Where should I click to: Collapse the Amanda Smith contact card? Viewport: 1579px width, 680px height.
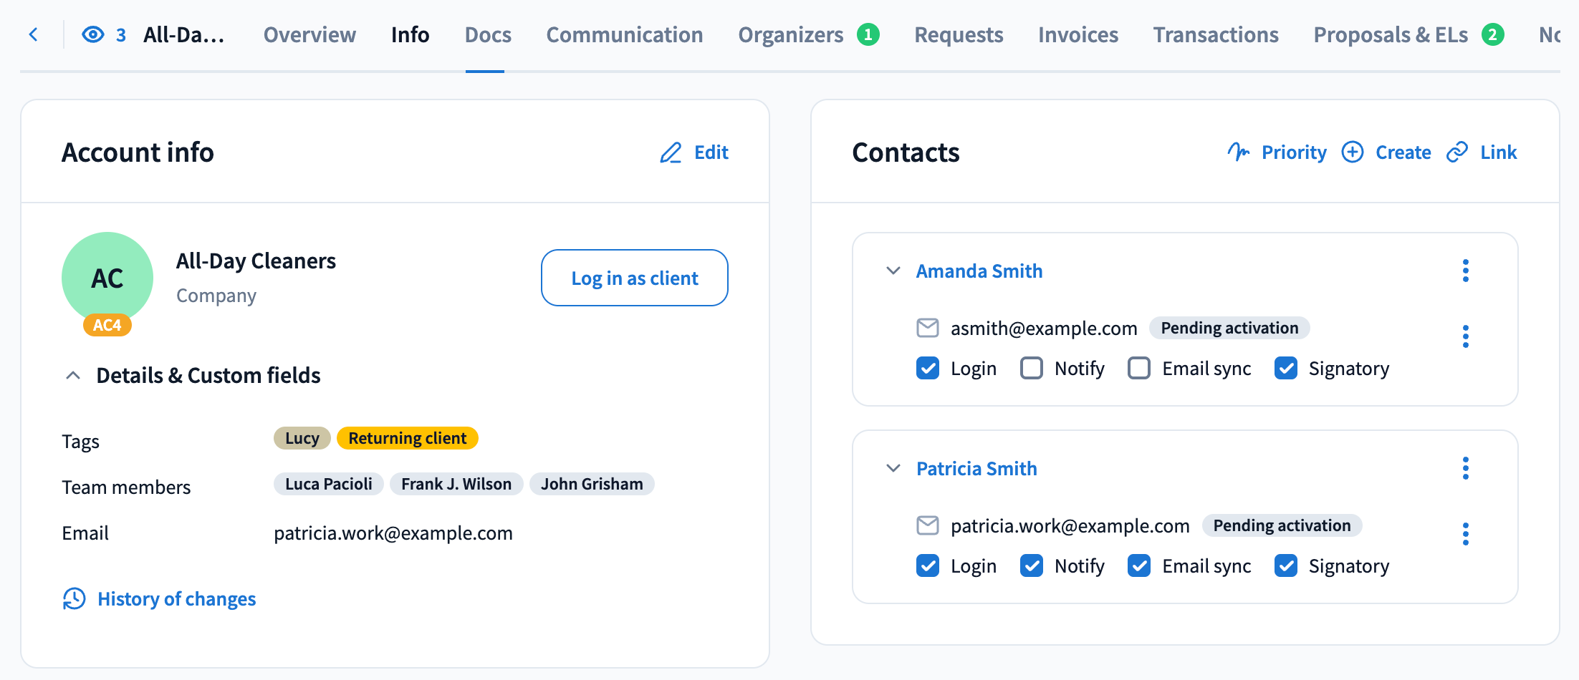[x=893, y=271]
